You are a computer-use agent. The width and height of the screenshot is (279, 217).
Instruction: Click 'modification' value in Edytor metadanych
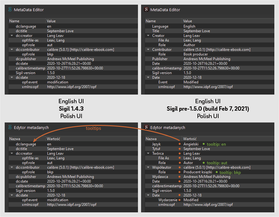coord(57,200)
